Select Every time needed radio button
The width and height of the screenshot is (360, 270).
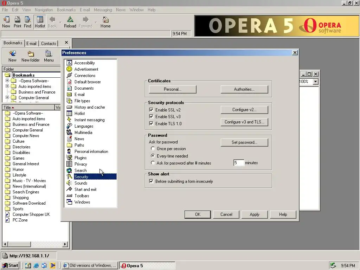click(153, 156)
